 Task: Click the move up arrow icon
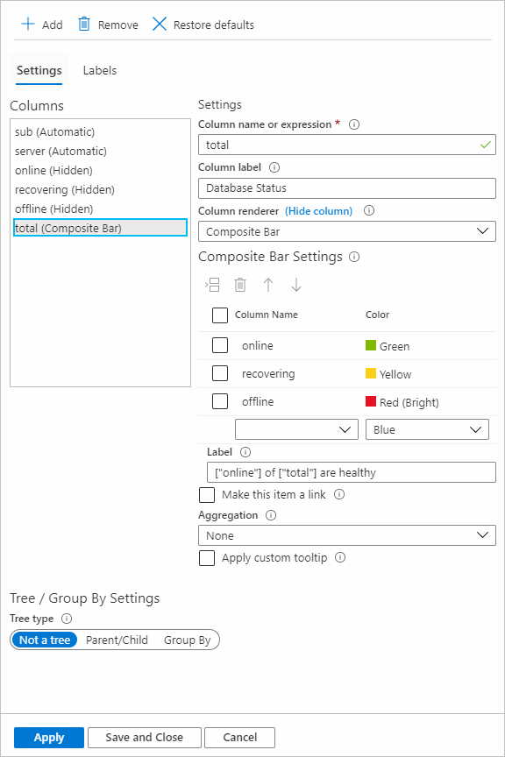[268, 285]
